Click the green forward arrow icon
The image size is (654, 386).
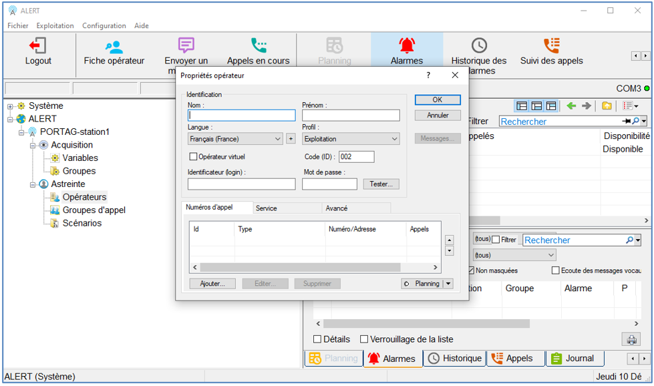[586, 106]
